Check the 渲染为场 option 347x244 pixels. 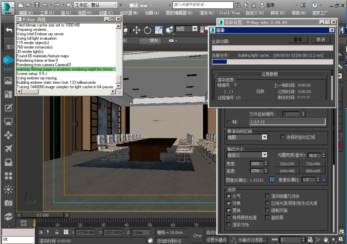[229, 224]
